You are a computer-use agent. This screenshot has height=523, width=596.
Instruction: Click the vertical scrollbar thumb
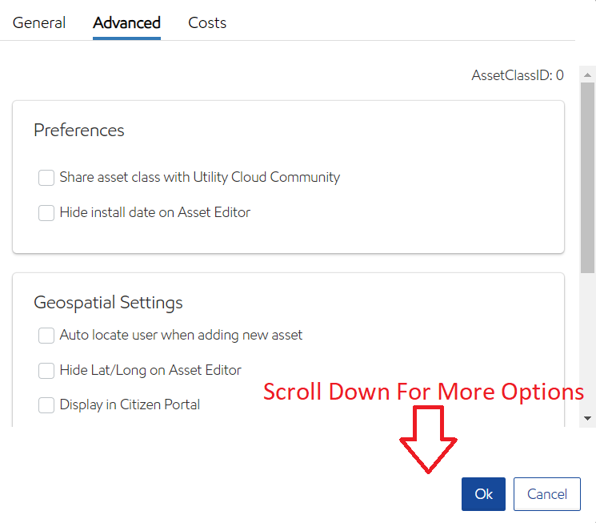(x=588, y=176)
